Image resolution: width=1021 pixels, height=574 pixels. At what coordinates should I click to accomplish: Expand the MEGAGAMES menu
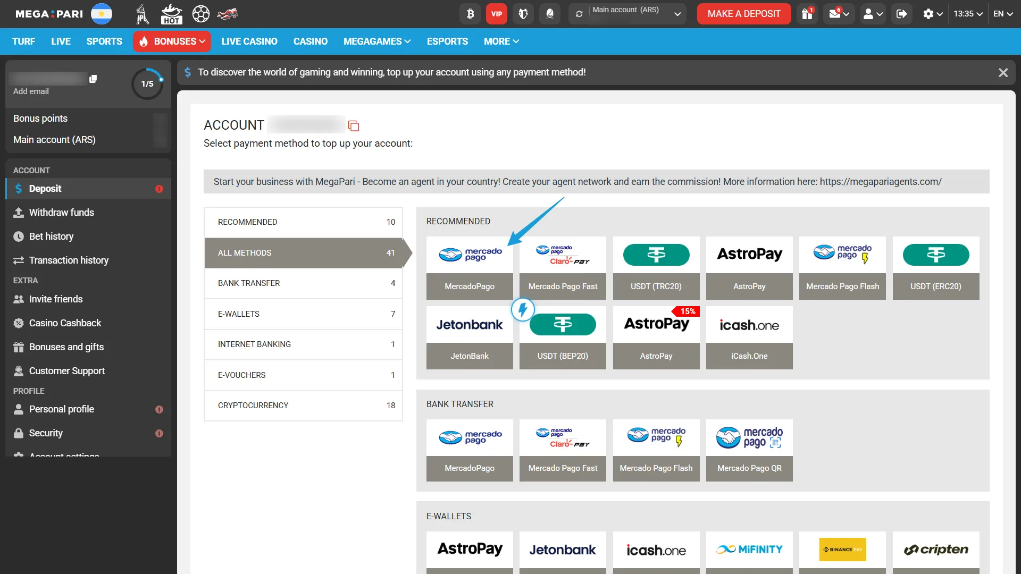[377, 41]
